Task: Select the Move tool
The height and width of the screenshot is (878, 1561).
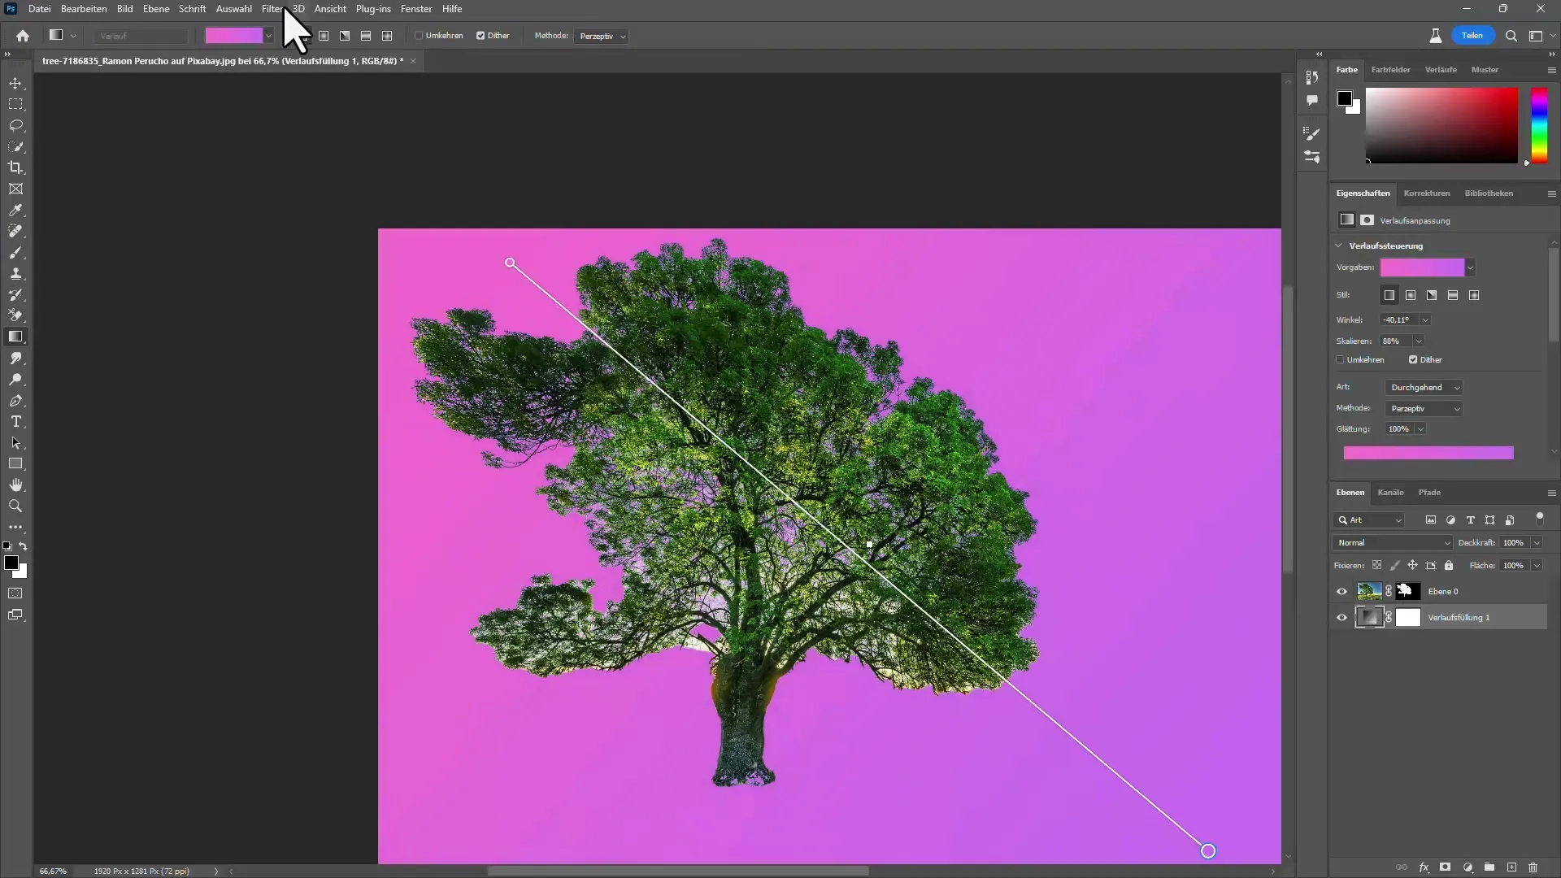Action: (15, 83)
